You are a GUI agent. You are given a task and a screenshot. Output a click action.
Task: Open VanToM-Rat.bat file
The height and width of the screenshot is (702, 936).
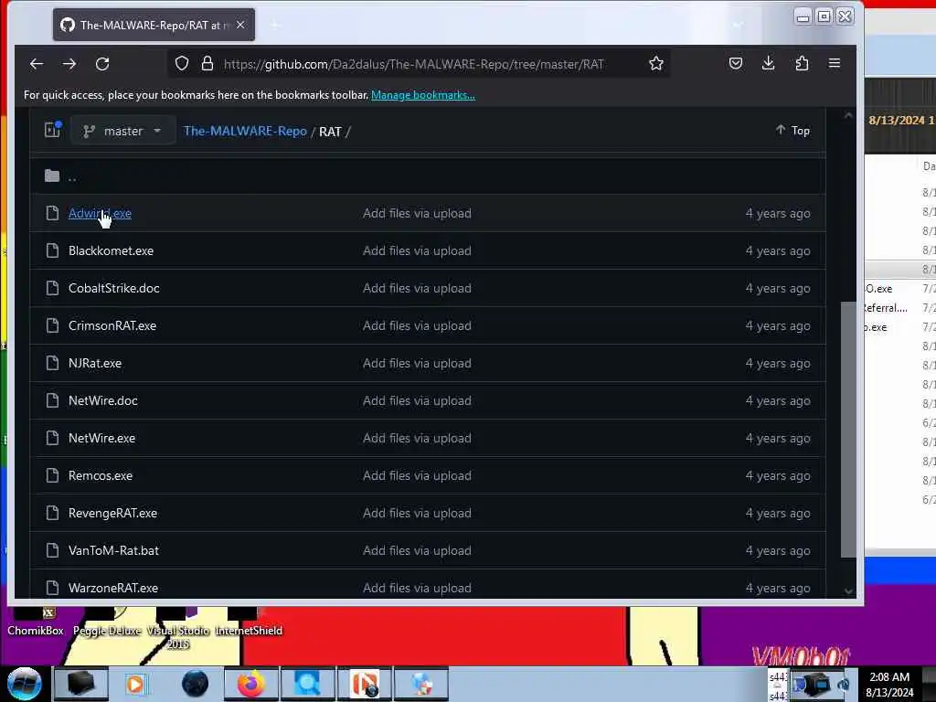(x=113, y=550)
